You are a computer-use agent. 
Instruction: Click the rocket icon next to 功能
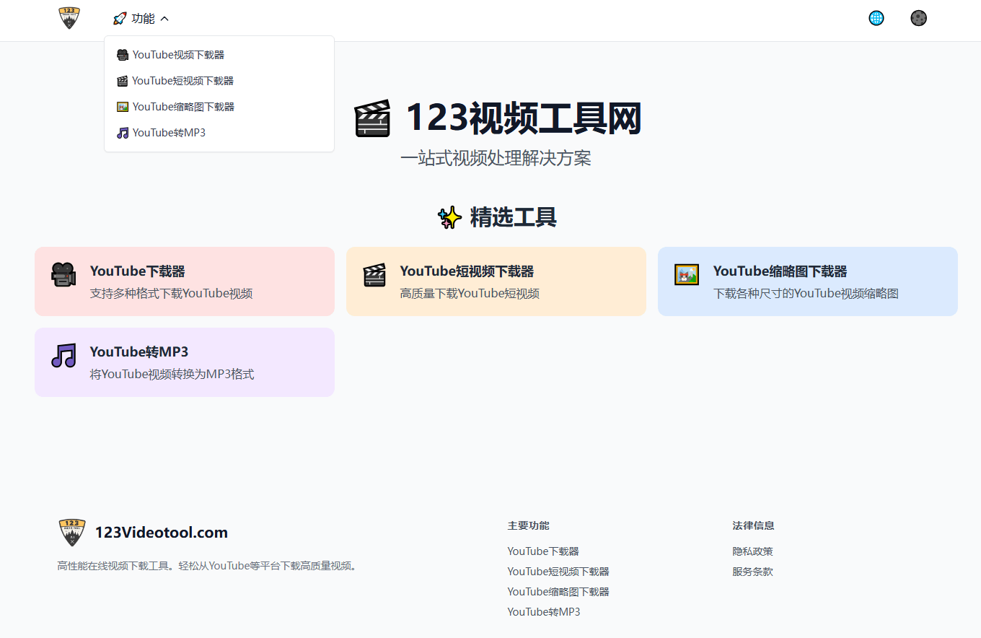pyautogui.click(x=119, y=18)
